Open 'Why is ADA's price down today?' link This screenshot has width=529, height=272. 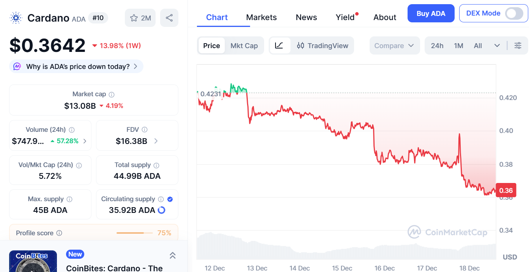tap(76, 66)
